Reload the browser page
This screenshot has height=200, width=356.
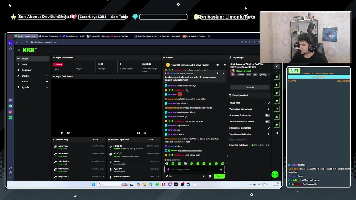click(x=26, y=42)
